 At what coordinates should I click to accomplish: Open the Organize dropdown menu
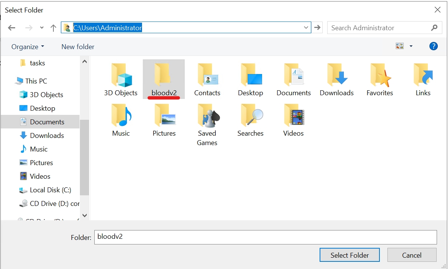[28, 46]
